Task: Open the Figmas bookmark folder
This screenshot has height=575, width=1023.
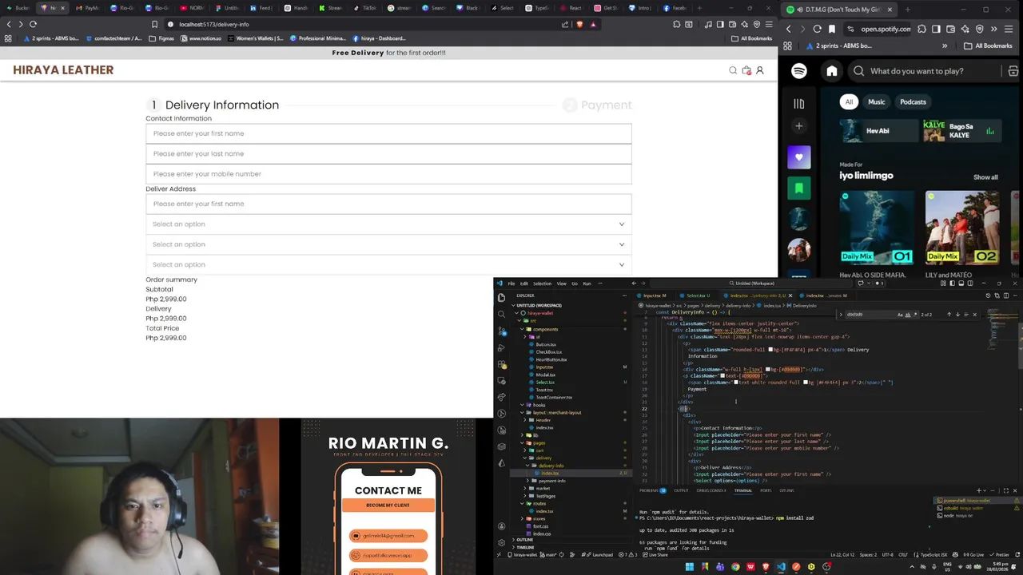Action: tap(161, 38)
